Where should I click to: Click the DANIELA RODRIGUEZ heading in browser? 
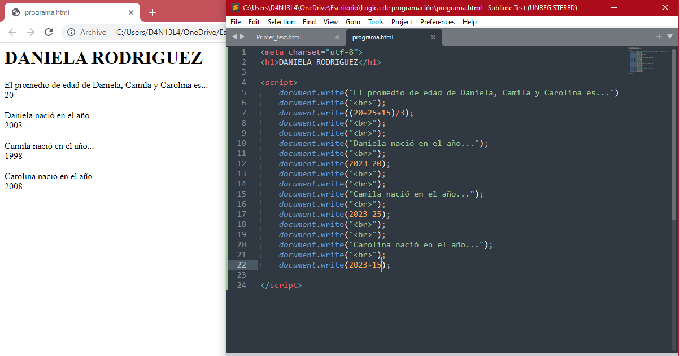click(103, 57)
